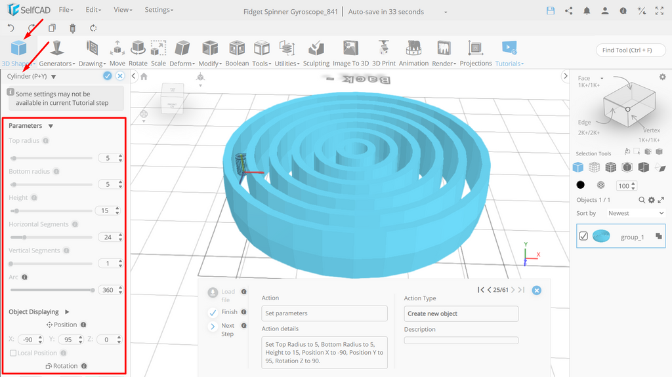Toggle fullscreen mode icon

pyautogui.click(x=660, y=11)
